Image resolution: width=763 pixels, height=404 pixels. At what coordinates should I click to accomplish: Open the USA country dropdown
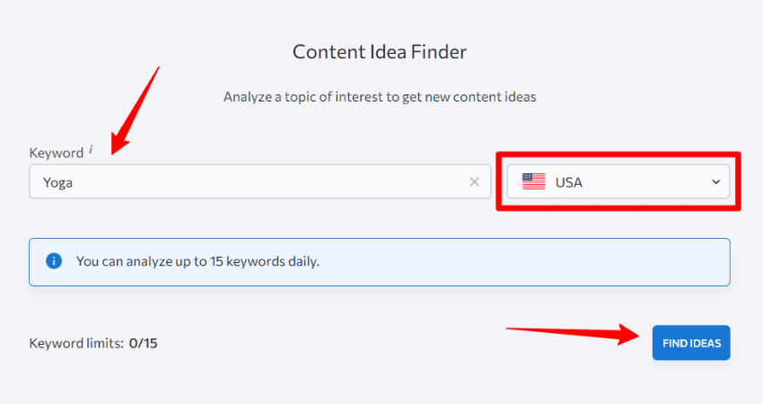618,181
